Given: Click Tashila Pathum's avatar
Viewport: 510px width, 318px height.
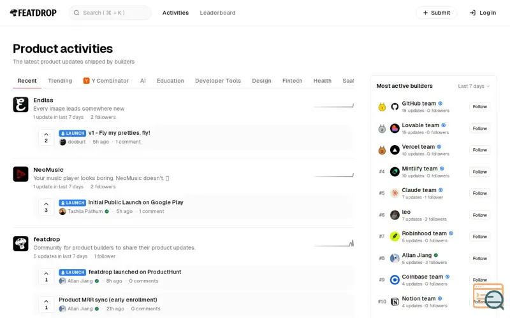Looking at the screenshot, I should (62, 211).
